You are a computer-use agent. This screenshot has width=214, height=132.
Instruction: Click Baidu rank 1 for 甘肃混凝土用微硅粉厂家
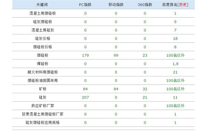(175, 114)
